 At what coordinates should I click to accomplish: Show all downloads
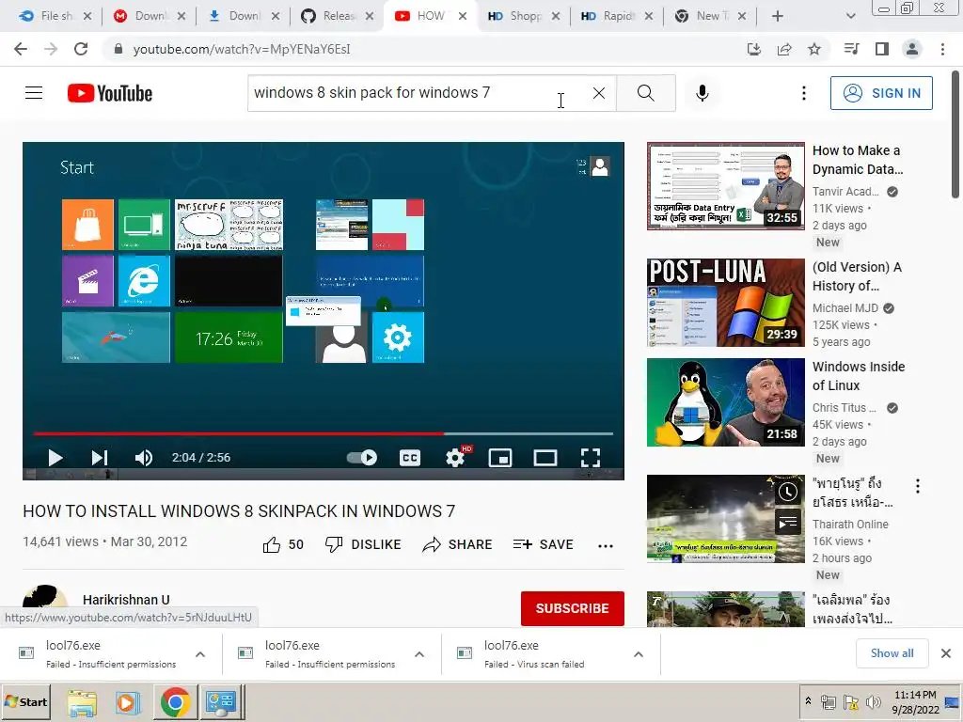(892, 653)
